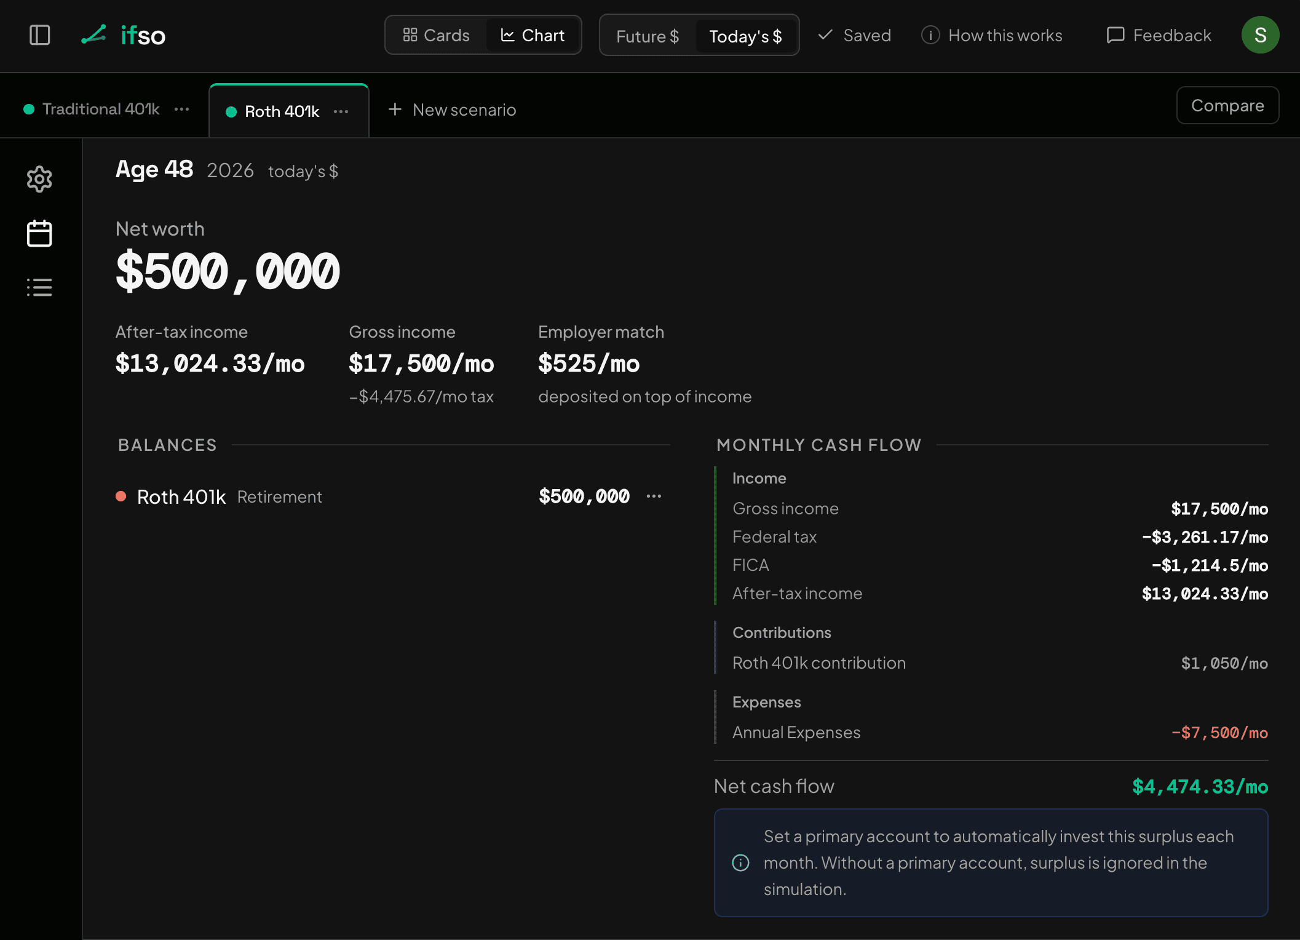Switch to Traditional 401k scenario tab
The width and height of the screenshot is (1300, 940).
tap(101, 109)
